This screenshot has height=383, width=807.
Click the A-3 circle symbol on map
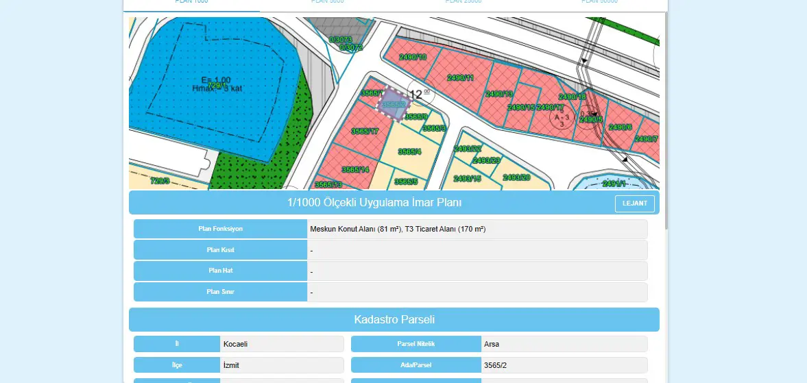tap(562, 119)
